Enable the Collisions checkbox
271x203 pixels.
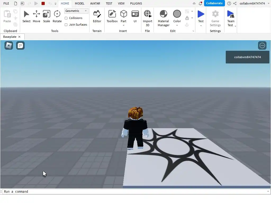click(x=66, y=18)
